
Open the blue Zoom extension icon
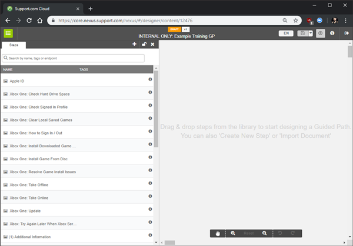pos(319,21)
